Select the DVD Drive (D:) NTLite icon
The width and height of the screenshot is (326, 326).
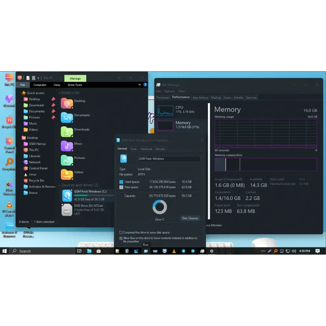click(x=67, y=210)
